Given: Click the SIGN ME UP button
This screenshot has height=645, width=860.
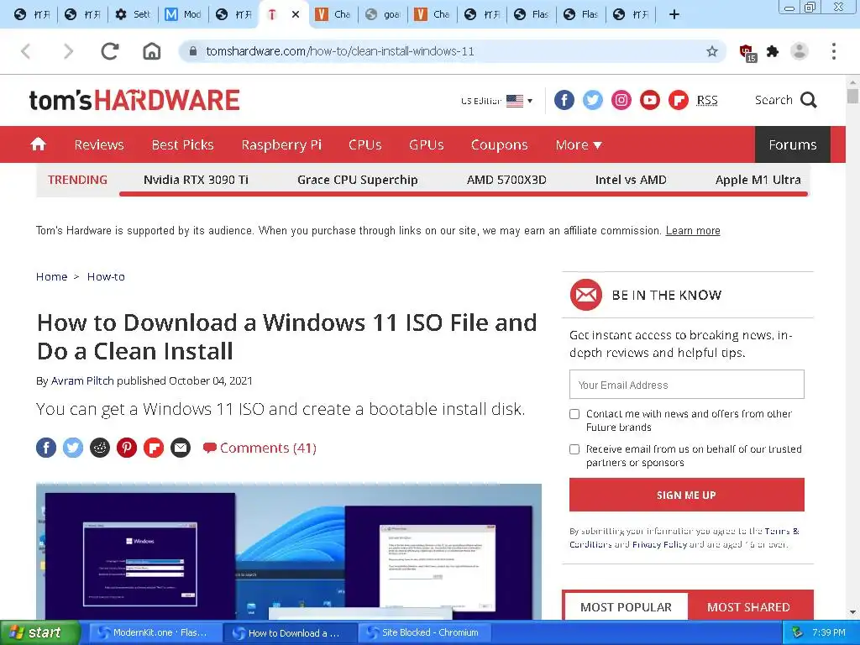Looking at the screenshot, I should click(x=687, y=495).
